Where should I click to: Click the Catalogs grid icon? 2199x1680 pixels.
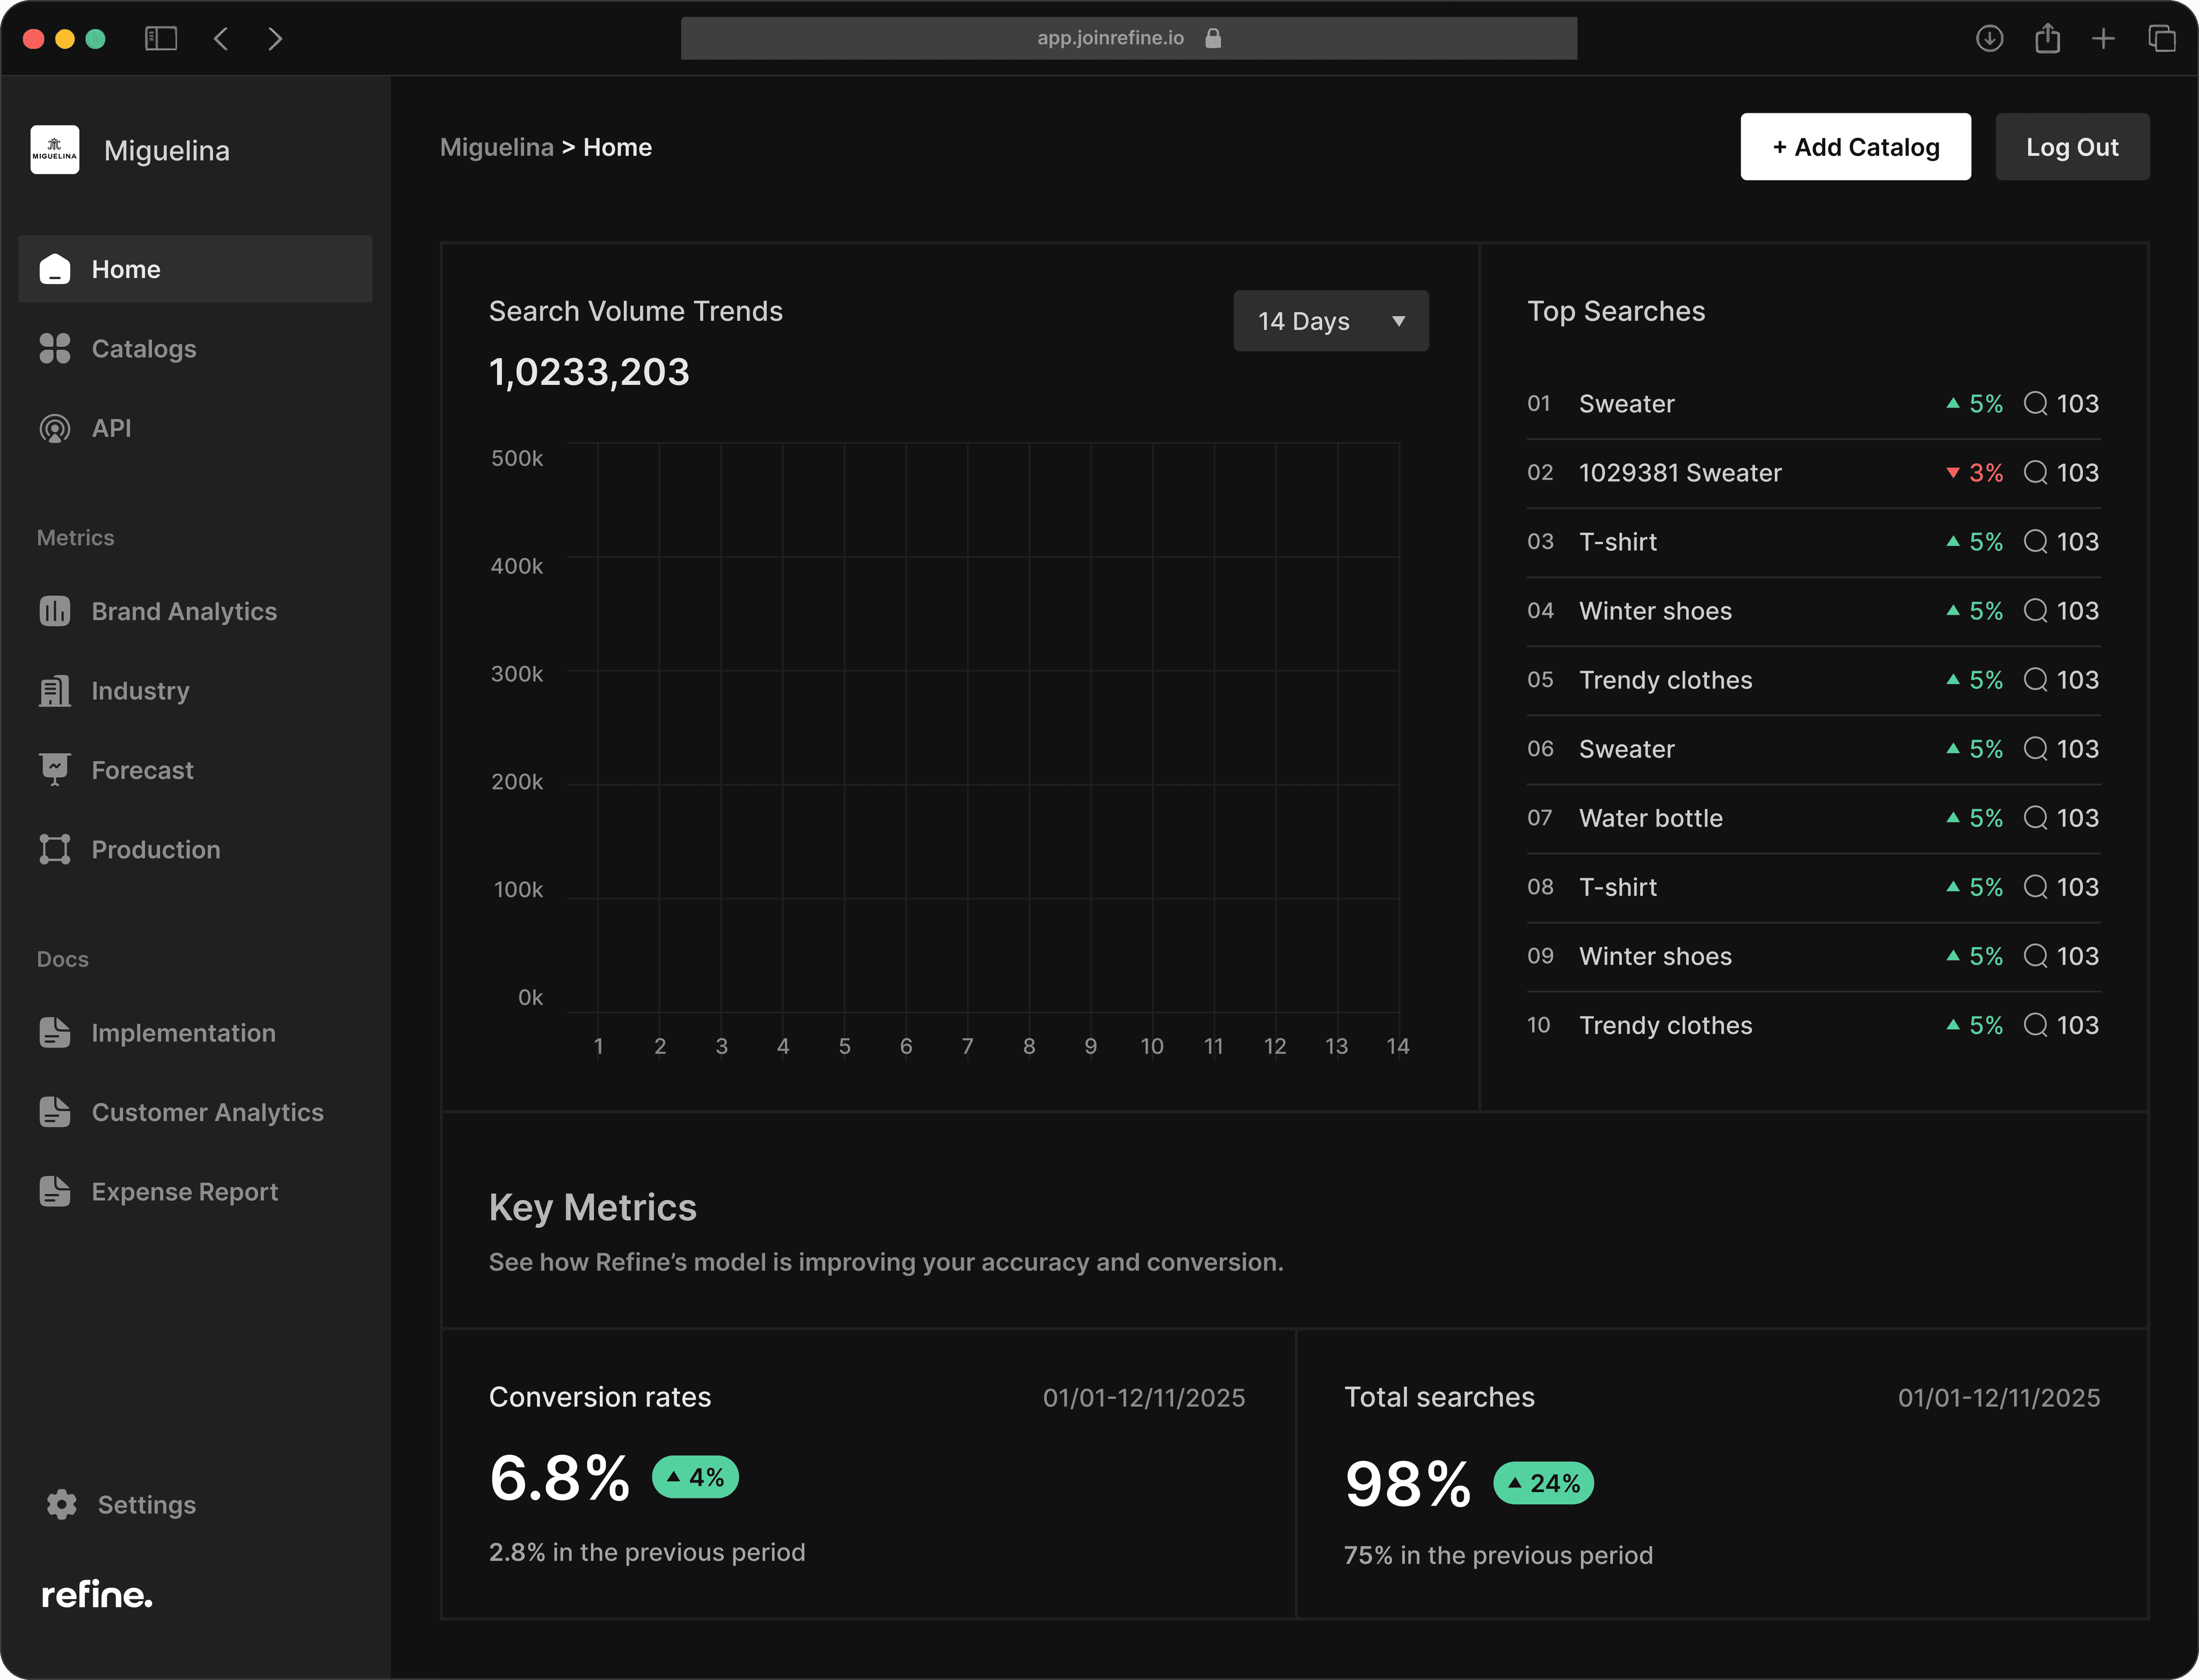tap(55, 349)
